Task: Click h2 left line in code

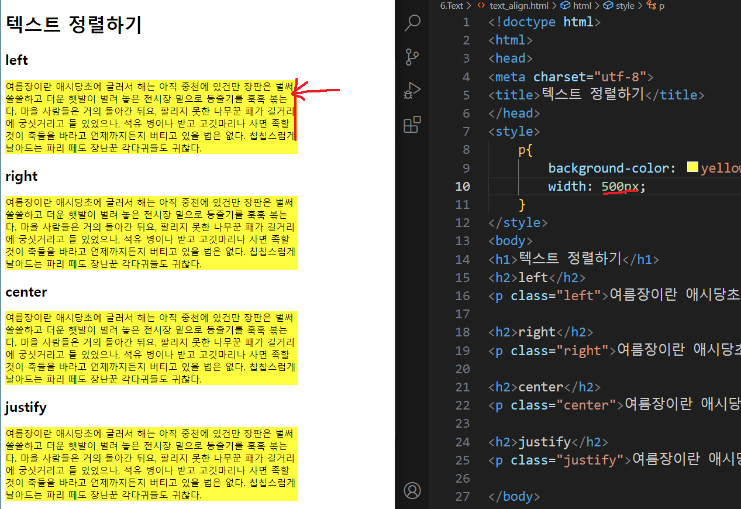Action: (537, 277)
